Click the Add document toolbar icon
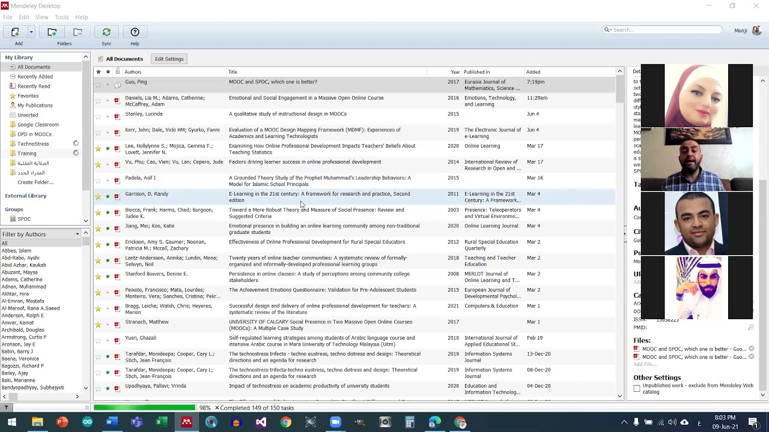 pos(16,32)
